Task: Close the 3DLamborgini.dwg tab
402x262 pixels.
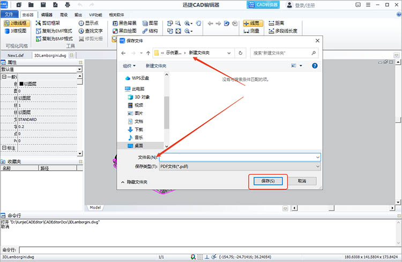Action: click(x=71, y=55)
